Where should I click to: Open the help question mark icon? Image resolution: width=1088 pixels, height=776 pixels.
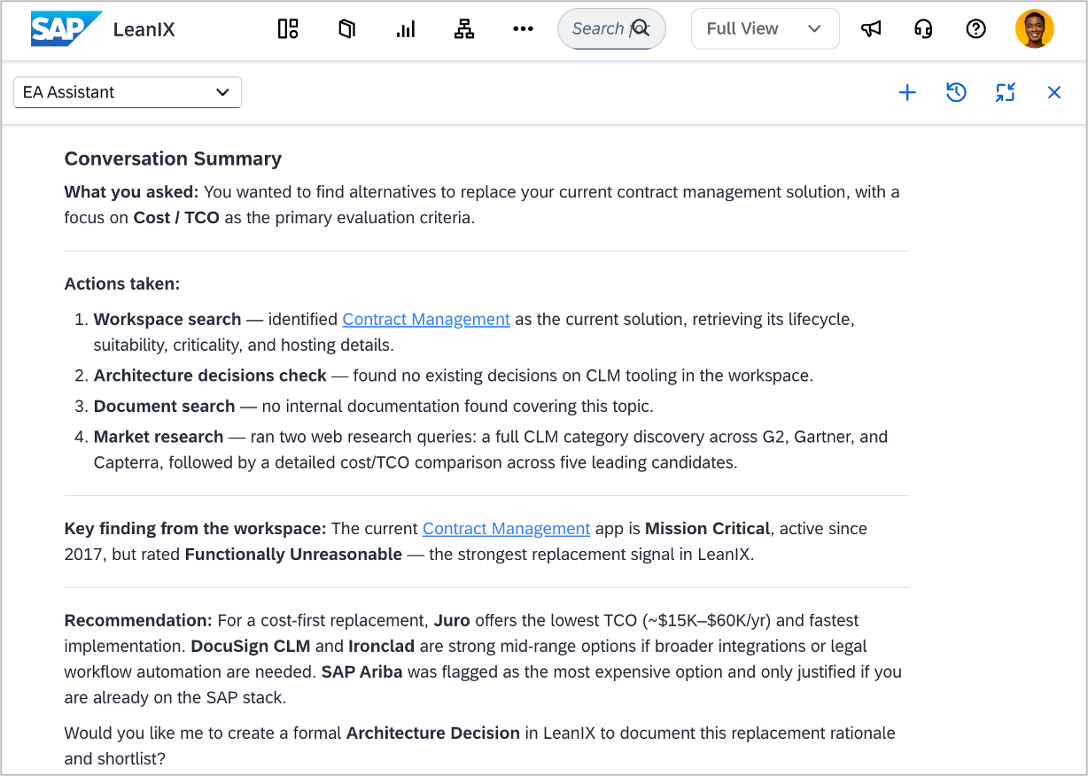click(x=975, y=29)
